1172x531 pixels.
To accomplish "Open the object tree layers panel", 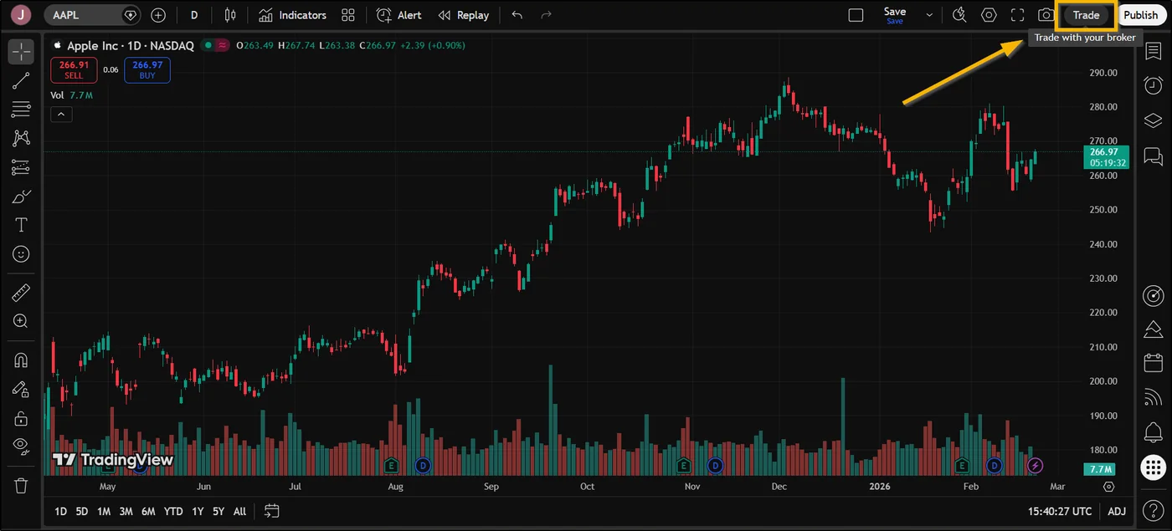I will 1153,121.
